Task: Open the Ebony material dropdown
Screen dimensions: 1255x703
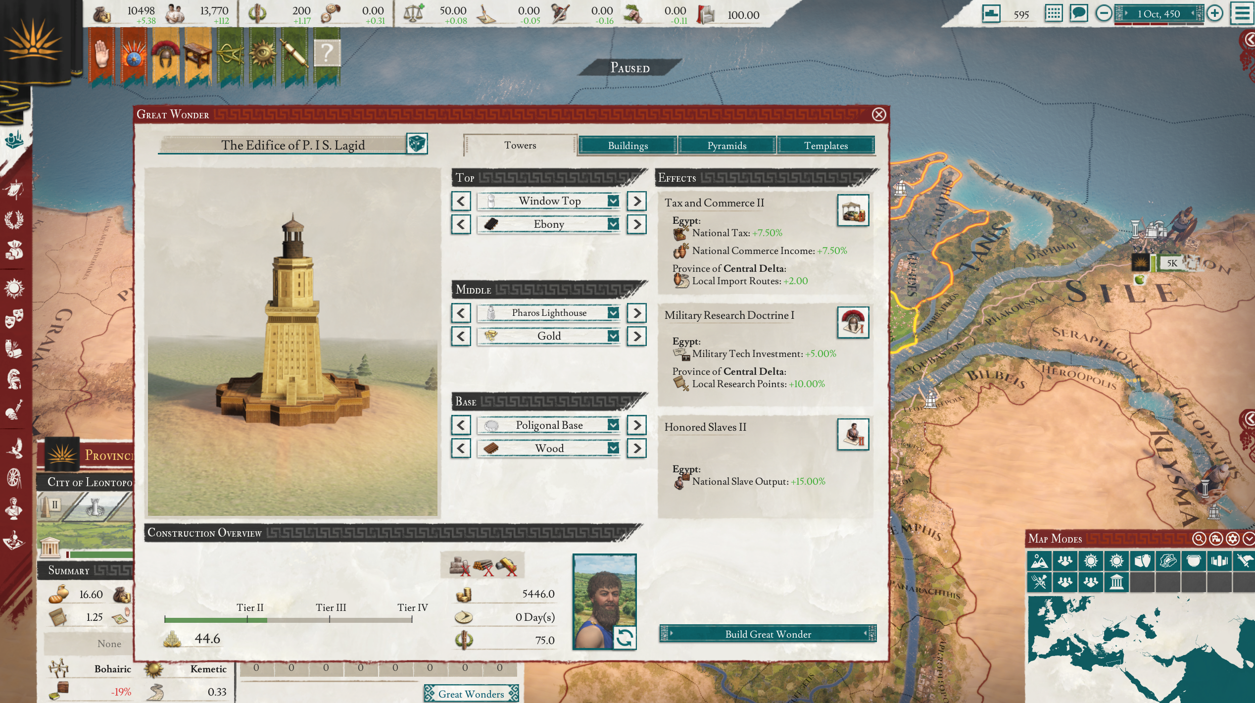Action: [549, 224]
